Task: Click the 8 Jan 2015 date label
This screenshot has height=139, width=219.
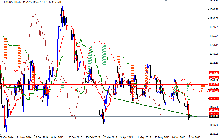Action: [x=57, y=137]
